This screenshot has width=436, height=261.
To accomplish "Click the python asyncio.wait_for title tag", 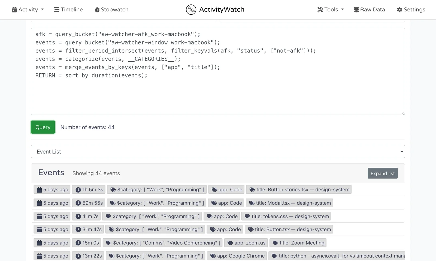I will pyautogui.click(x=337, y=256).
